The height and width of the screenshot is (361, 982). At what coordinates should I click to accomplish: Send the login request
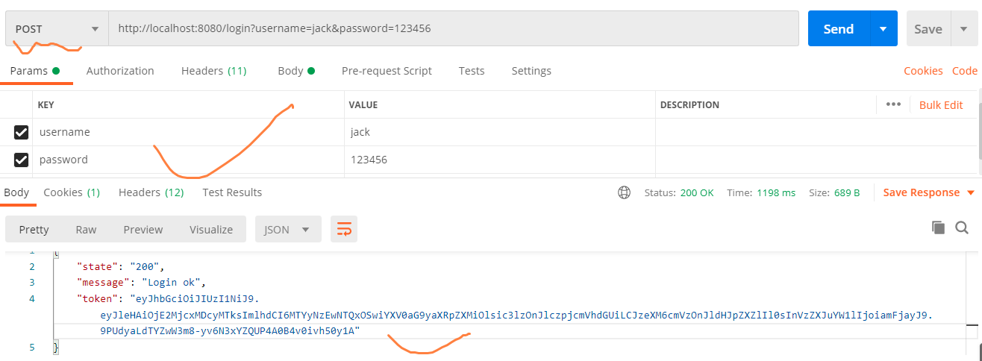coord(838,29)
